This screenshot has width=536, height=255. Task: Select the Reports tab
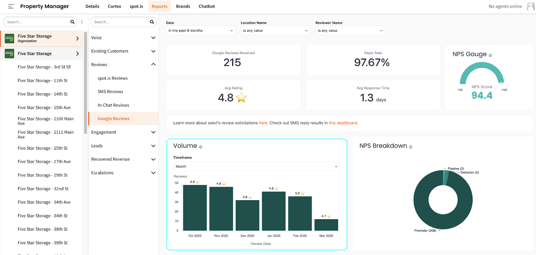tap(159, 6)
